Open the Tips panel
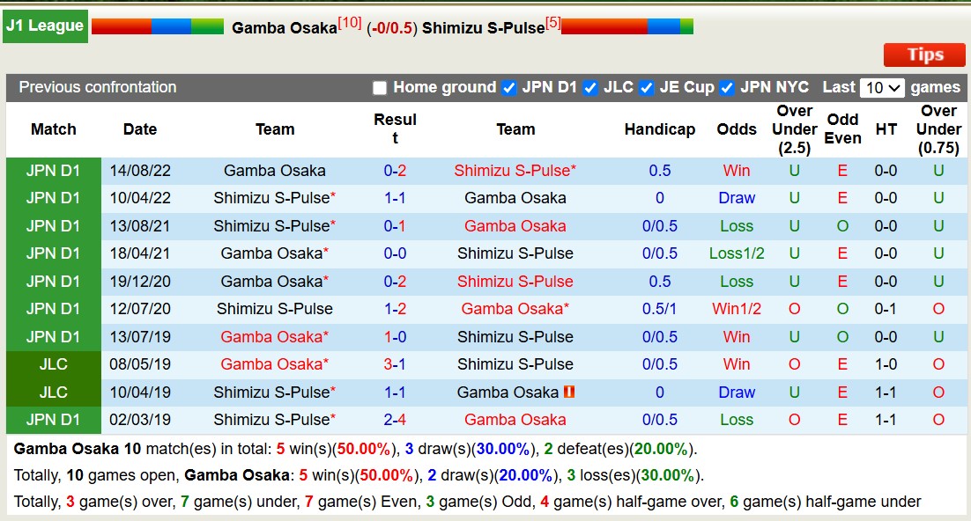 [924, 55]
